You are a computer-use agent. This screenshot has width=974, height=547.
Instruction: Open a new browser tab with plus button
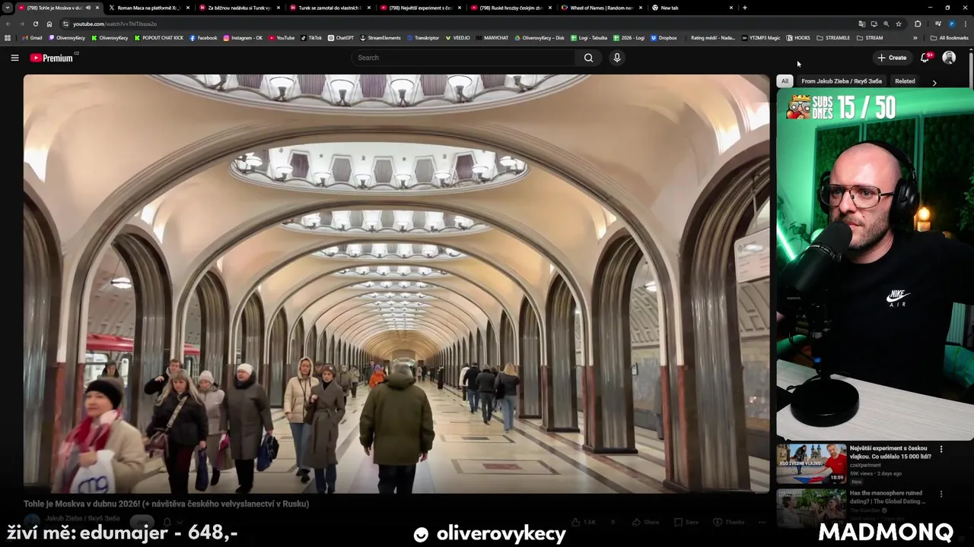pos(744,8)
